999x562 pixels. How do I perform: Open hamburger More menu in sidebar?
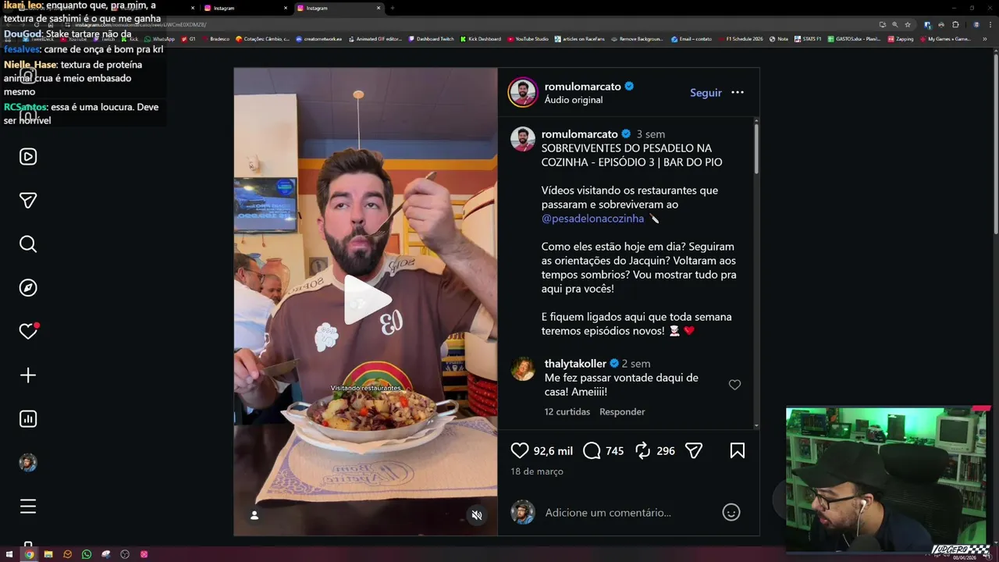(x=28, y=507)
